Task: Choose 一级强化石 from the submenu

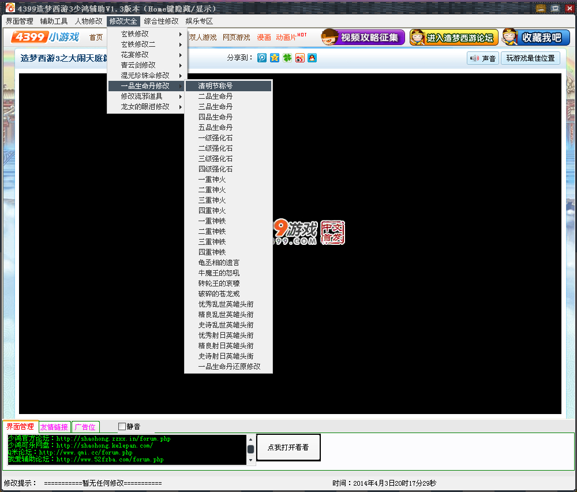Action: click(228, 138)
